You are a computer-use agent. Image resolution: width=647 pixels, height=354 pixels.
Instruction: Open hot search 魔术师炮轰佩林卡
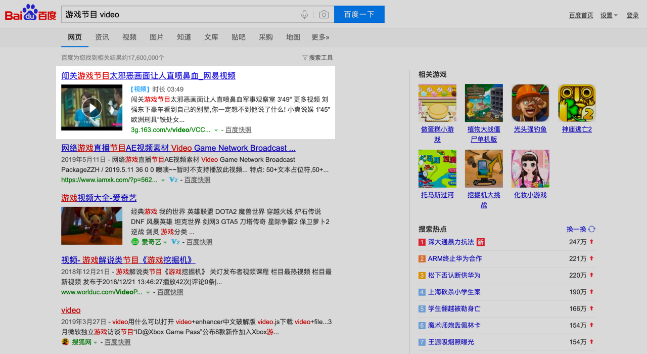click(x=454, y=325)
